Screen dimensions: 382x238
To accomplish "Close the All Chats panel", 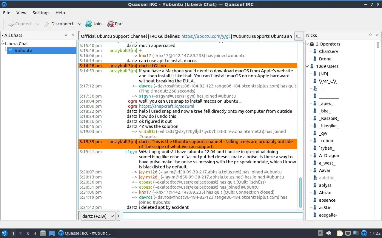I will 73,35.
